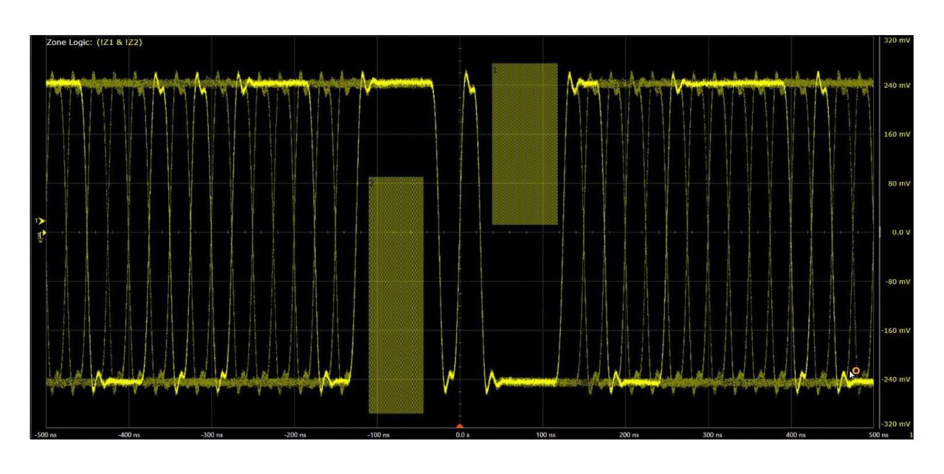The height and width of the screenshot is (474, 944).
Task: Click the red trigger position triangle at 0.0 s
Action: tap(460, 425)
